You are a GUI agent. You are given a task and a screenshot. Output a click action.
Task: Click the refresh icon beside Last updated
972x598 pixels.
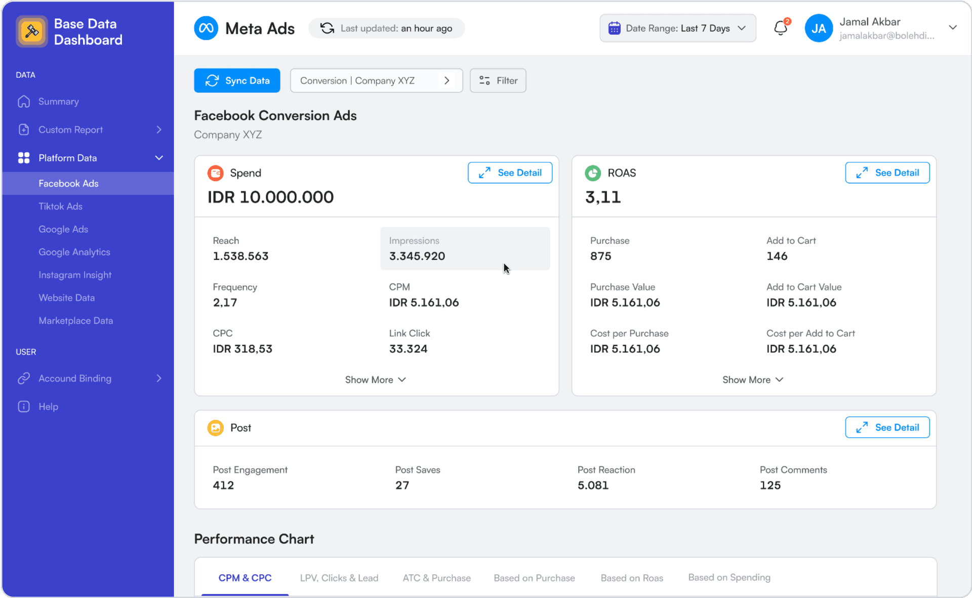coord(327,28)
